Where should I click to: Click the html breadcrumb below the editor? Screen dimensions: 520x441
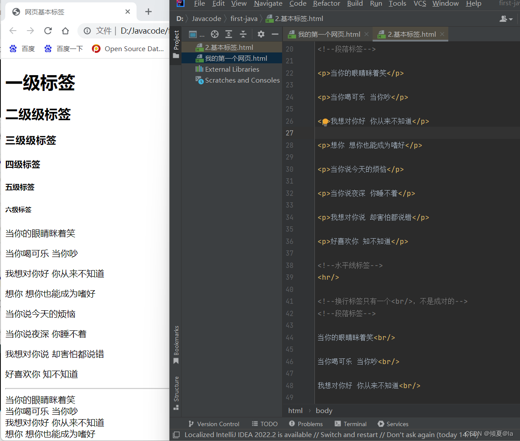295,411
